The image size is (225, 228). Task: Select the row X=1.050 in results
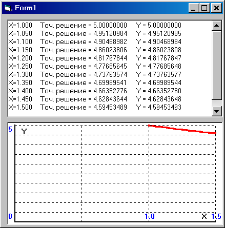tap(95, 33)
